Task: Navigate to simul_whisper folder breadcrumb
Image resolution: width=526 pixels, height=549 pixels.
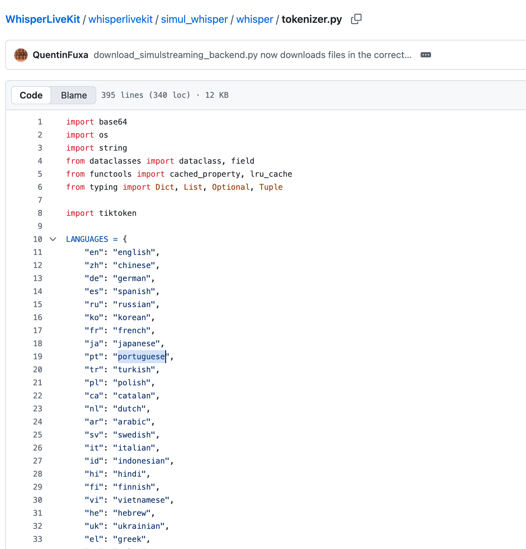Action: tap(194, 19)
